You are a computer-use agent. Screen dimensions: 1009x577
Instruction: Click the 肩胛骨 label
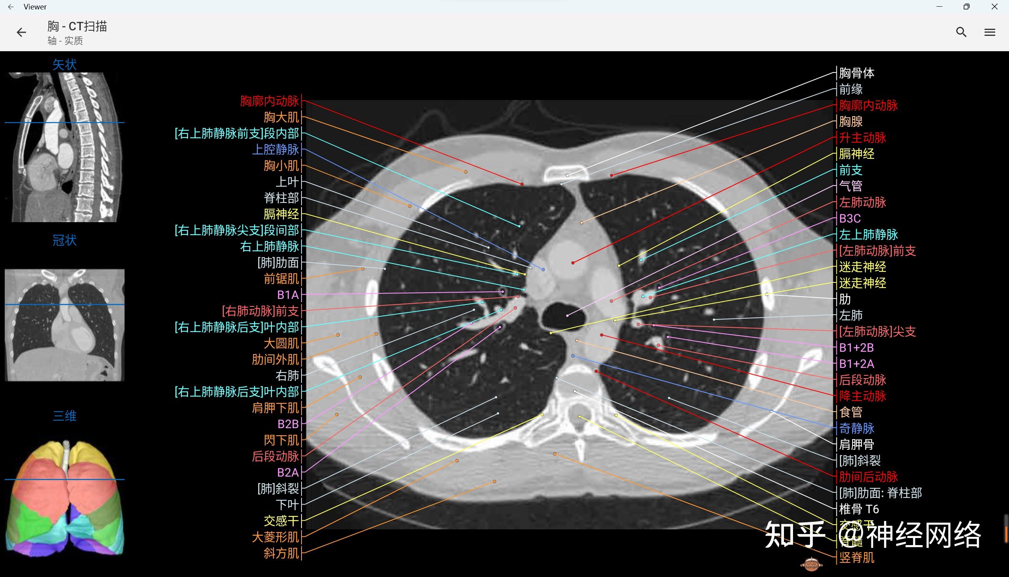coord(856,445)
